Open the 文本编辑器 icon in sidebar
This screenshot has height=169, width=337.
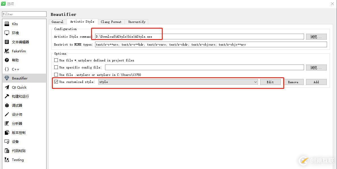7,42
